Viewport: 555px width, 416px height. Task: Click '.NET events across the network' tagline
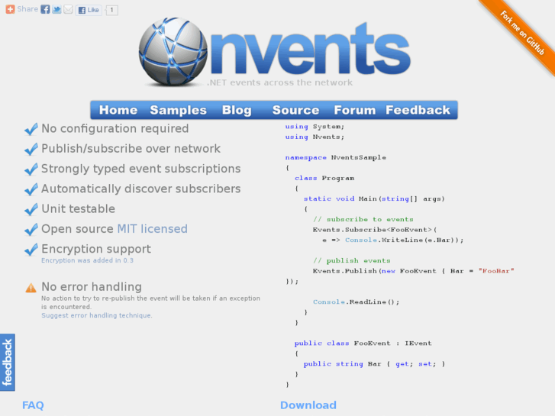(x=279, y=82)
